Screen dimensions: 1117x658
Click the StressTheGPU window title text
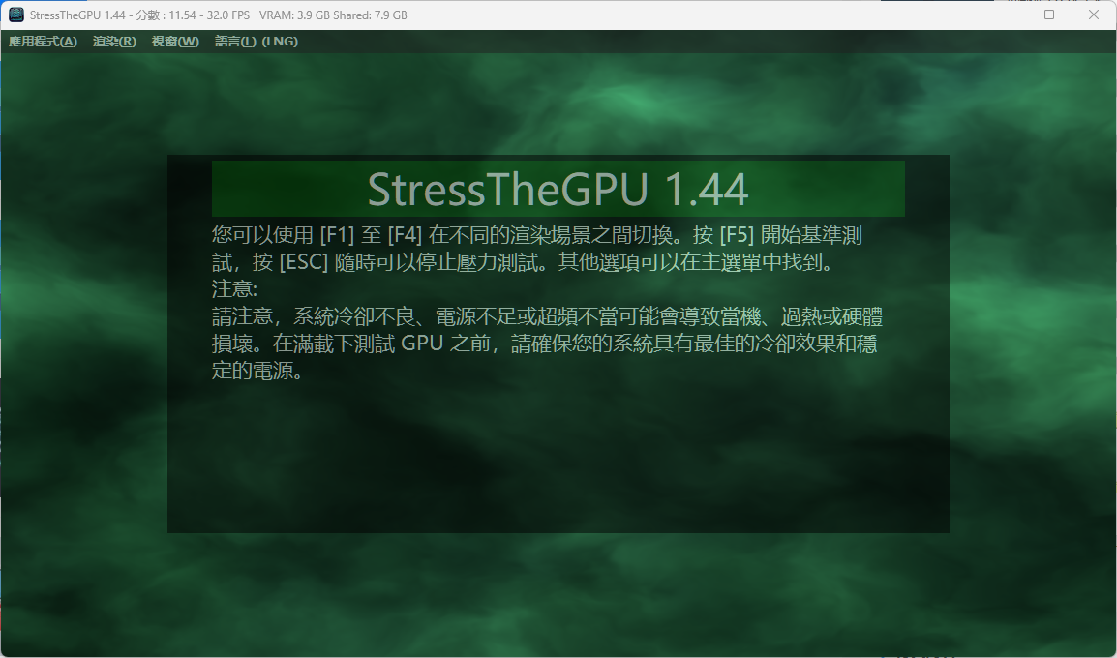click(x=77, y=15)
